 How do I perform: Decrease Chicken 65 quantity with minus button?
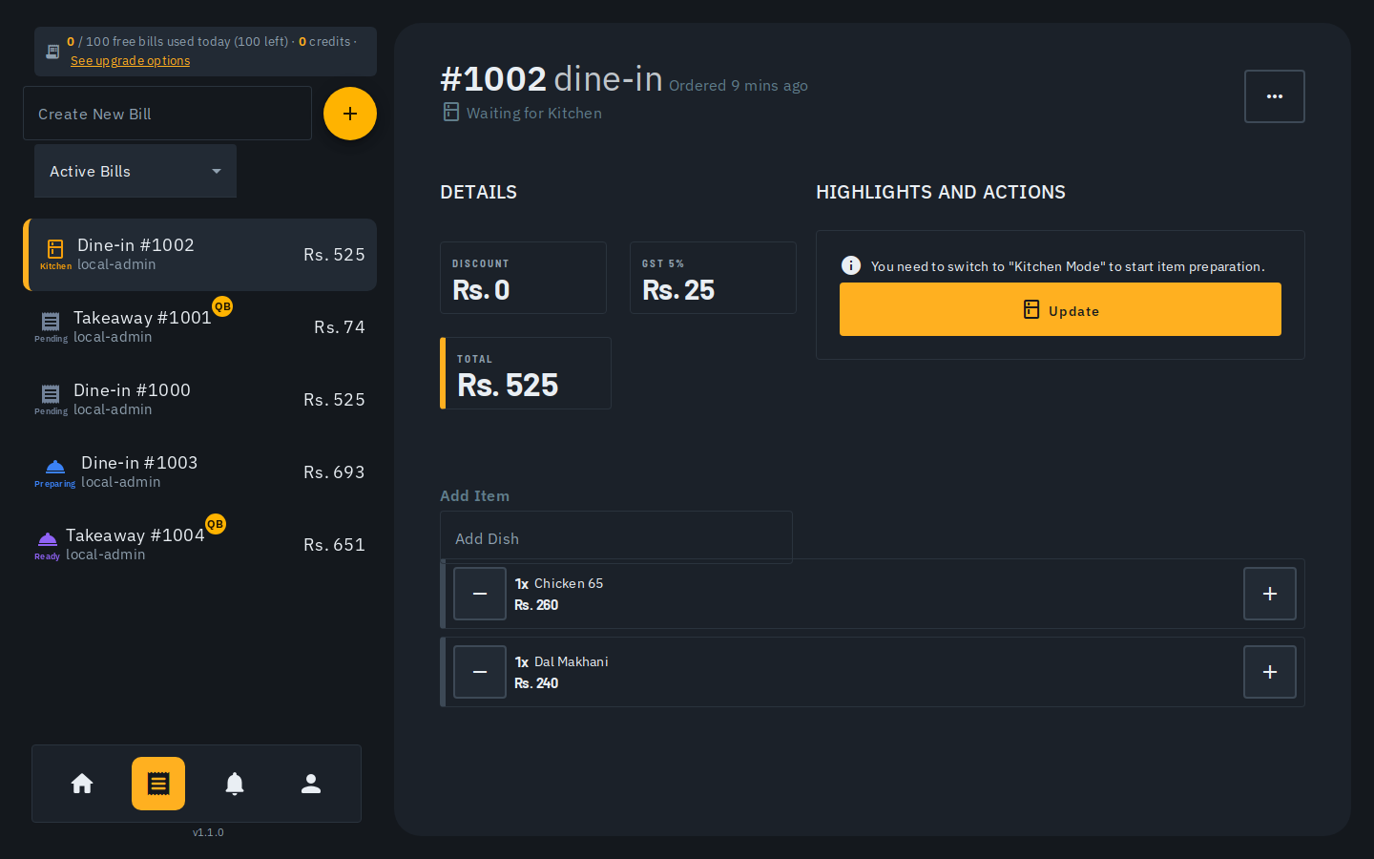tap(480, 594)
